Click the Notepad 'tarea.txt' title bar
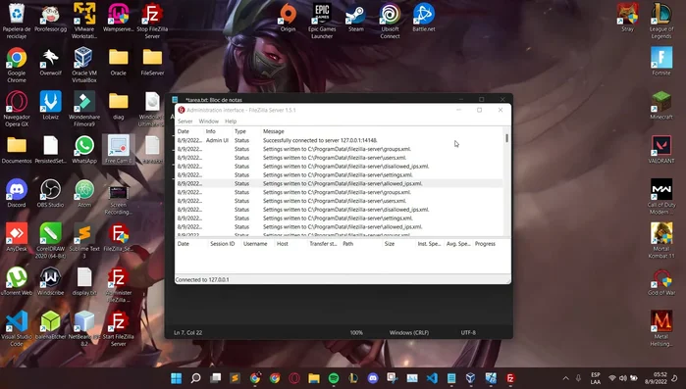 click(339, 99)
